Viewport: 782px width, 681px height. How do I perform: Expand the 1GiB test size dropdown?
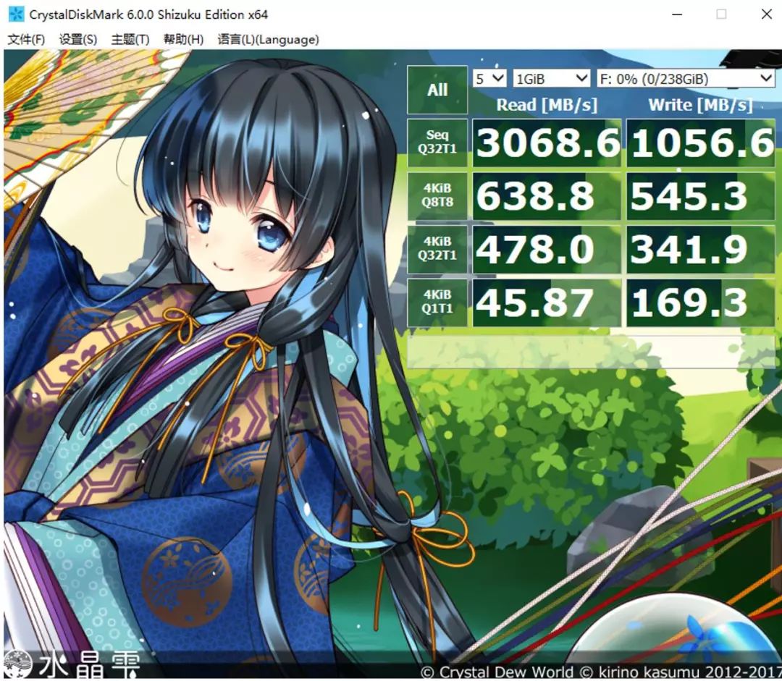[552, 78]
